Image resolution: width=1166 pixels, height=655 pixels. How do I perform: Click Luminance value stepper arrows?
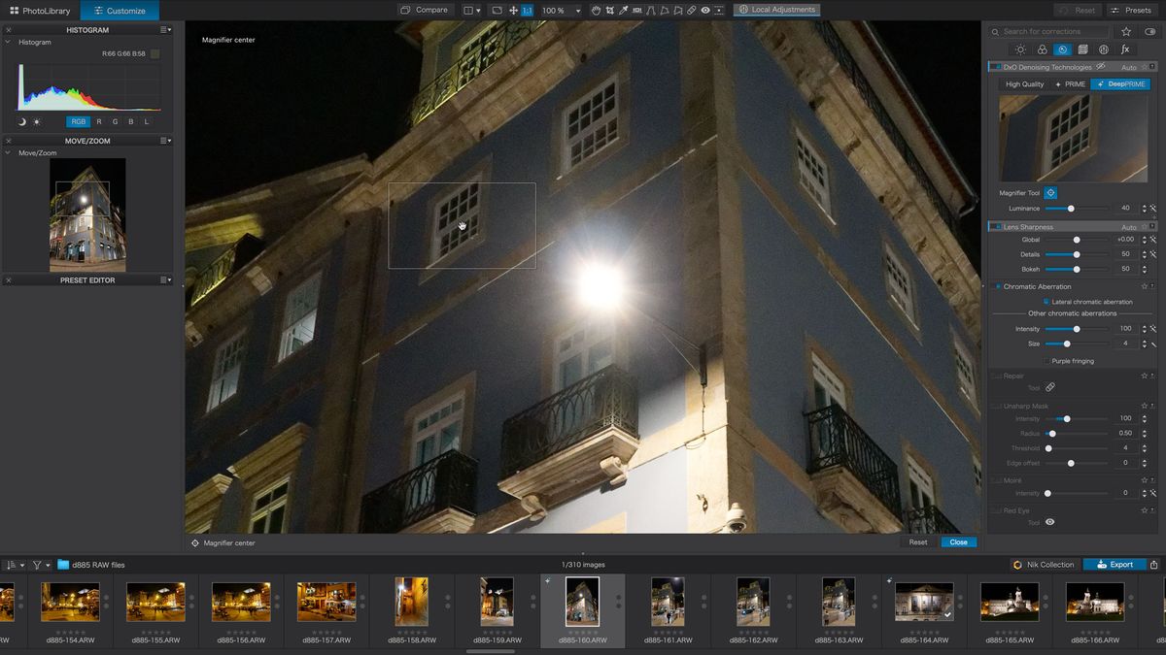[x=1144, y=209]
